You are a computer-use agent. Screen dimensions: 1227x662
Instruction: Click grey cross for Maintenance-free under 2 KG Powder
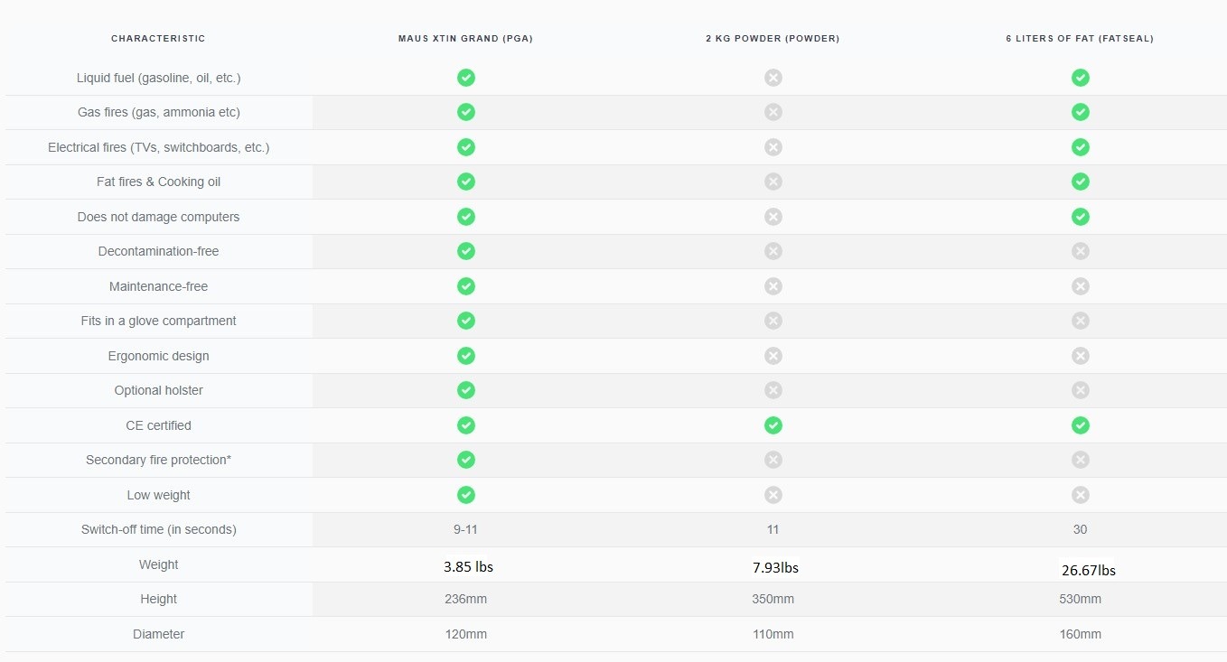pos(773,286)
